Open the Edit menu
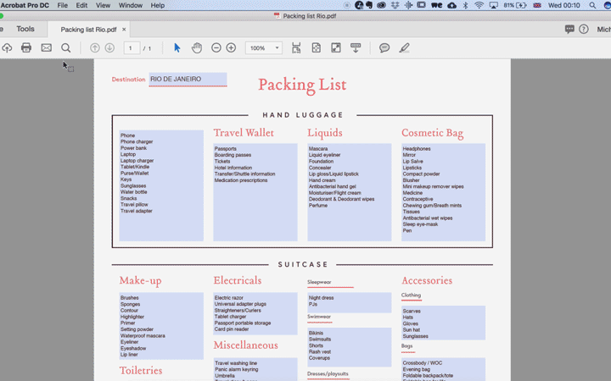Image resolution: width=611 pixels, height=381 pixels. point(81,5)
